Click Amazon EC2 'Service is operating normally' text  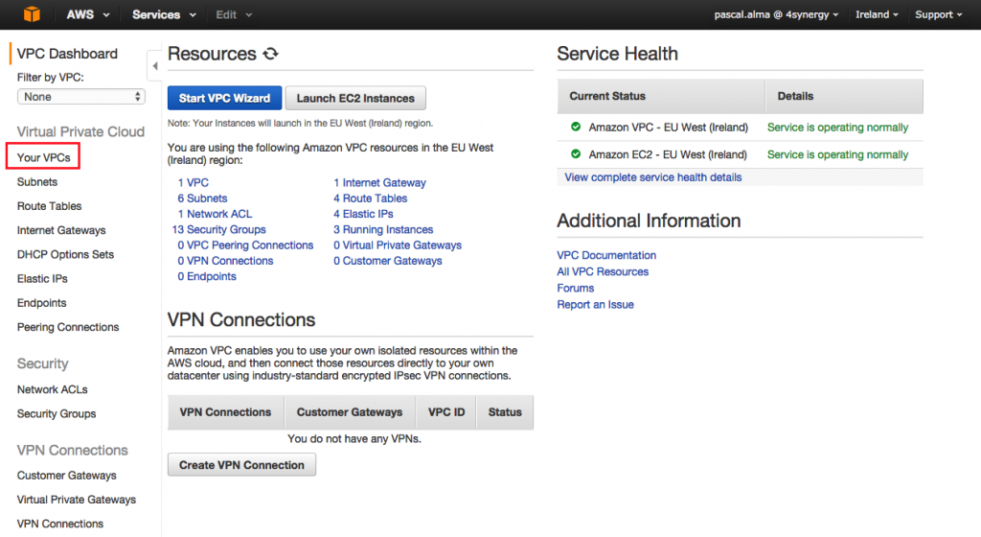click(837, 154)
